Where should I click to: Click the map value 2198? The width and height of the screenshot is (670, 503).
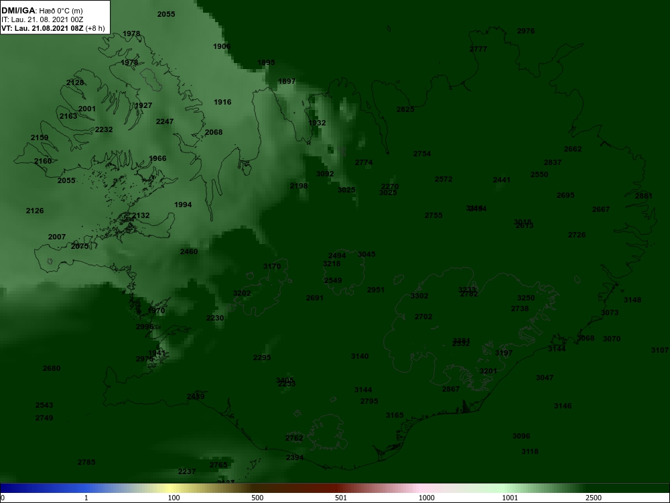(x=299, y=186)
